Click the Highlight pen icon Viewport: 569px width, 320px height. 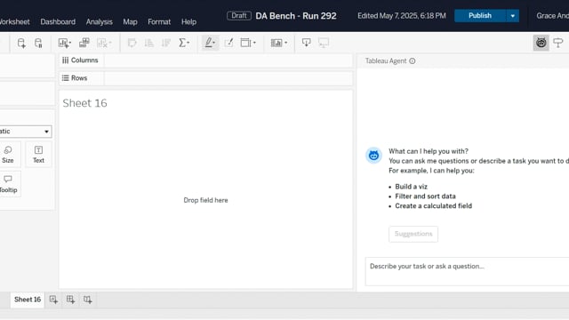(208, 43)
